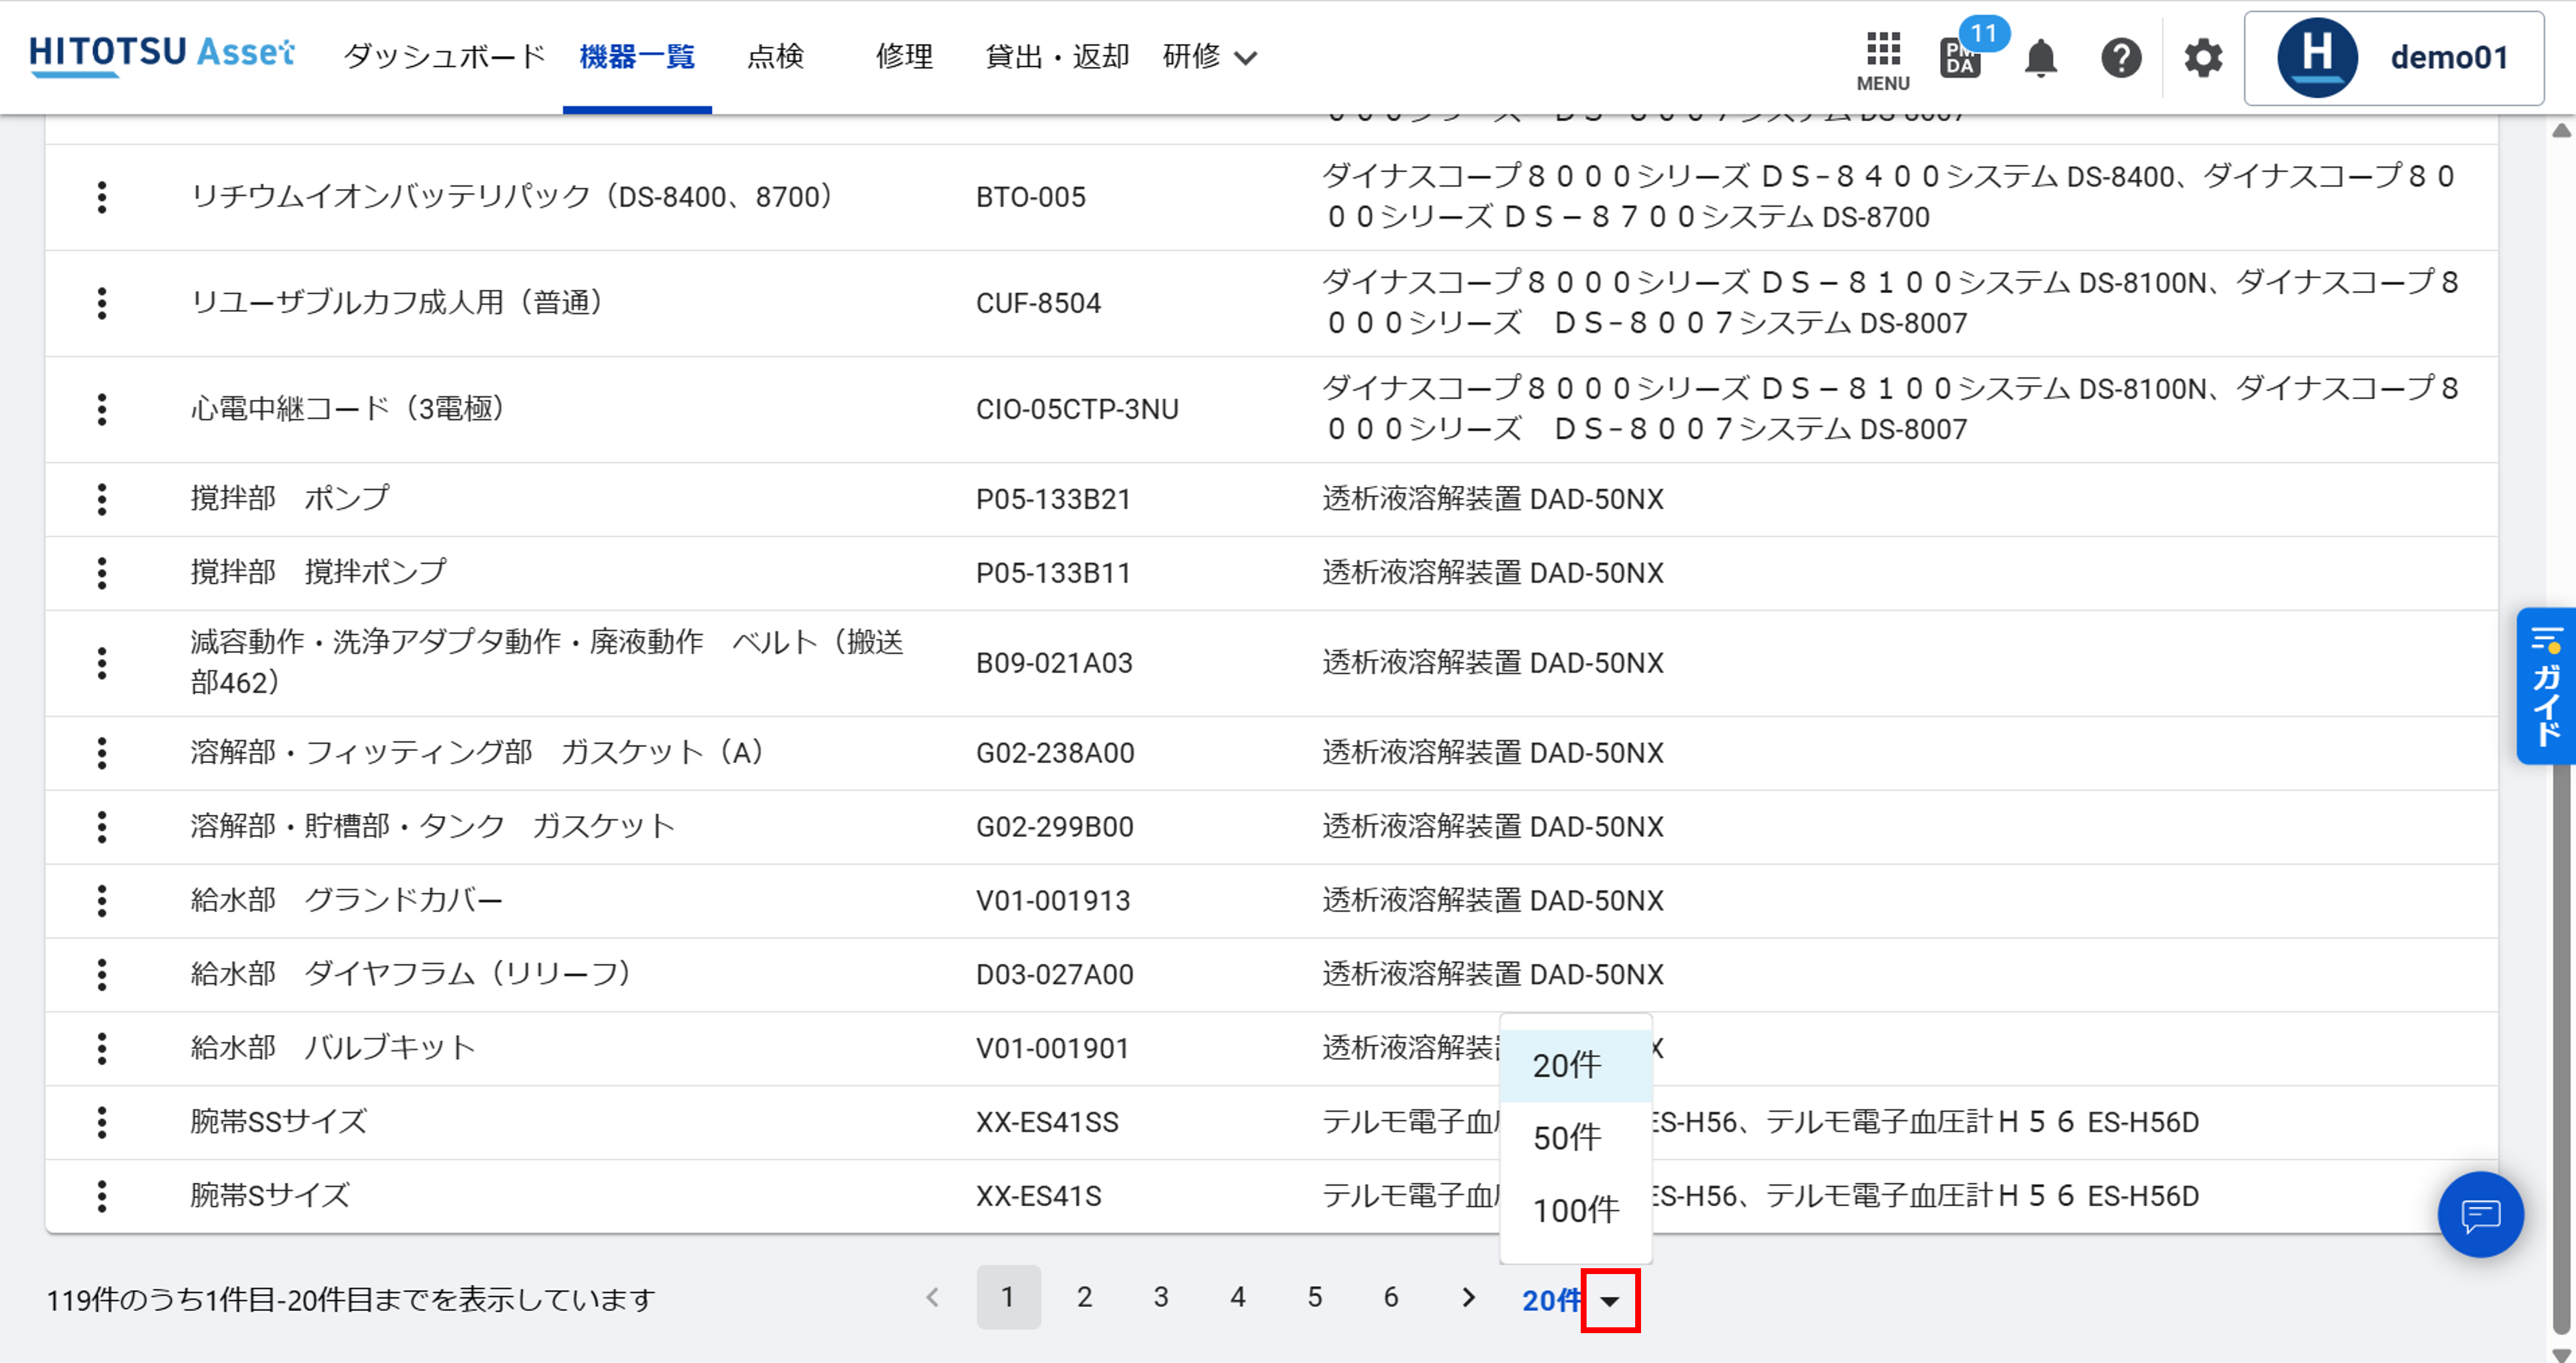Open the ガイド side tab
This screenshot has height=1363, width=2576.
(2546, 685)
